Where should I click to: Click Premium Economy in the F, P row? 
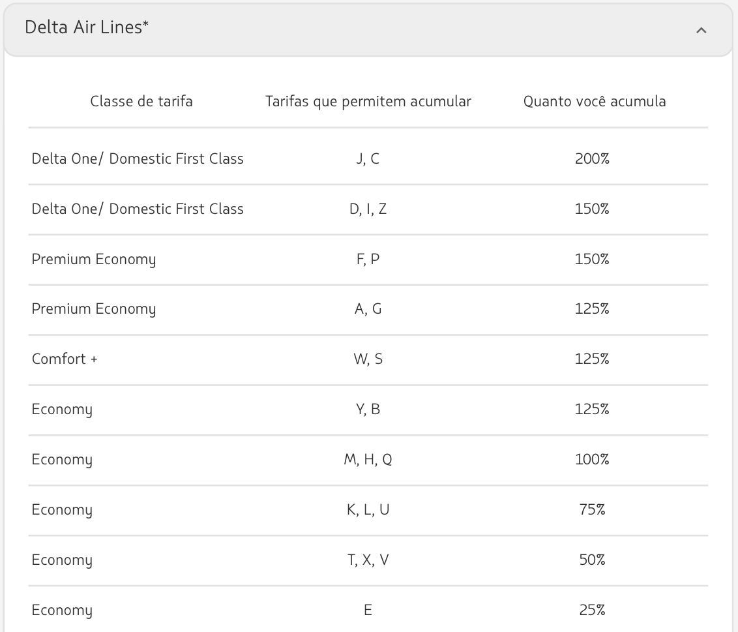pos(94,260)
